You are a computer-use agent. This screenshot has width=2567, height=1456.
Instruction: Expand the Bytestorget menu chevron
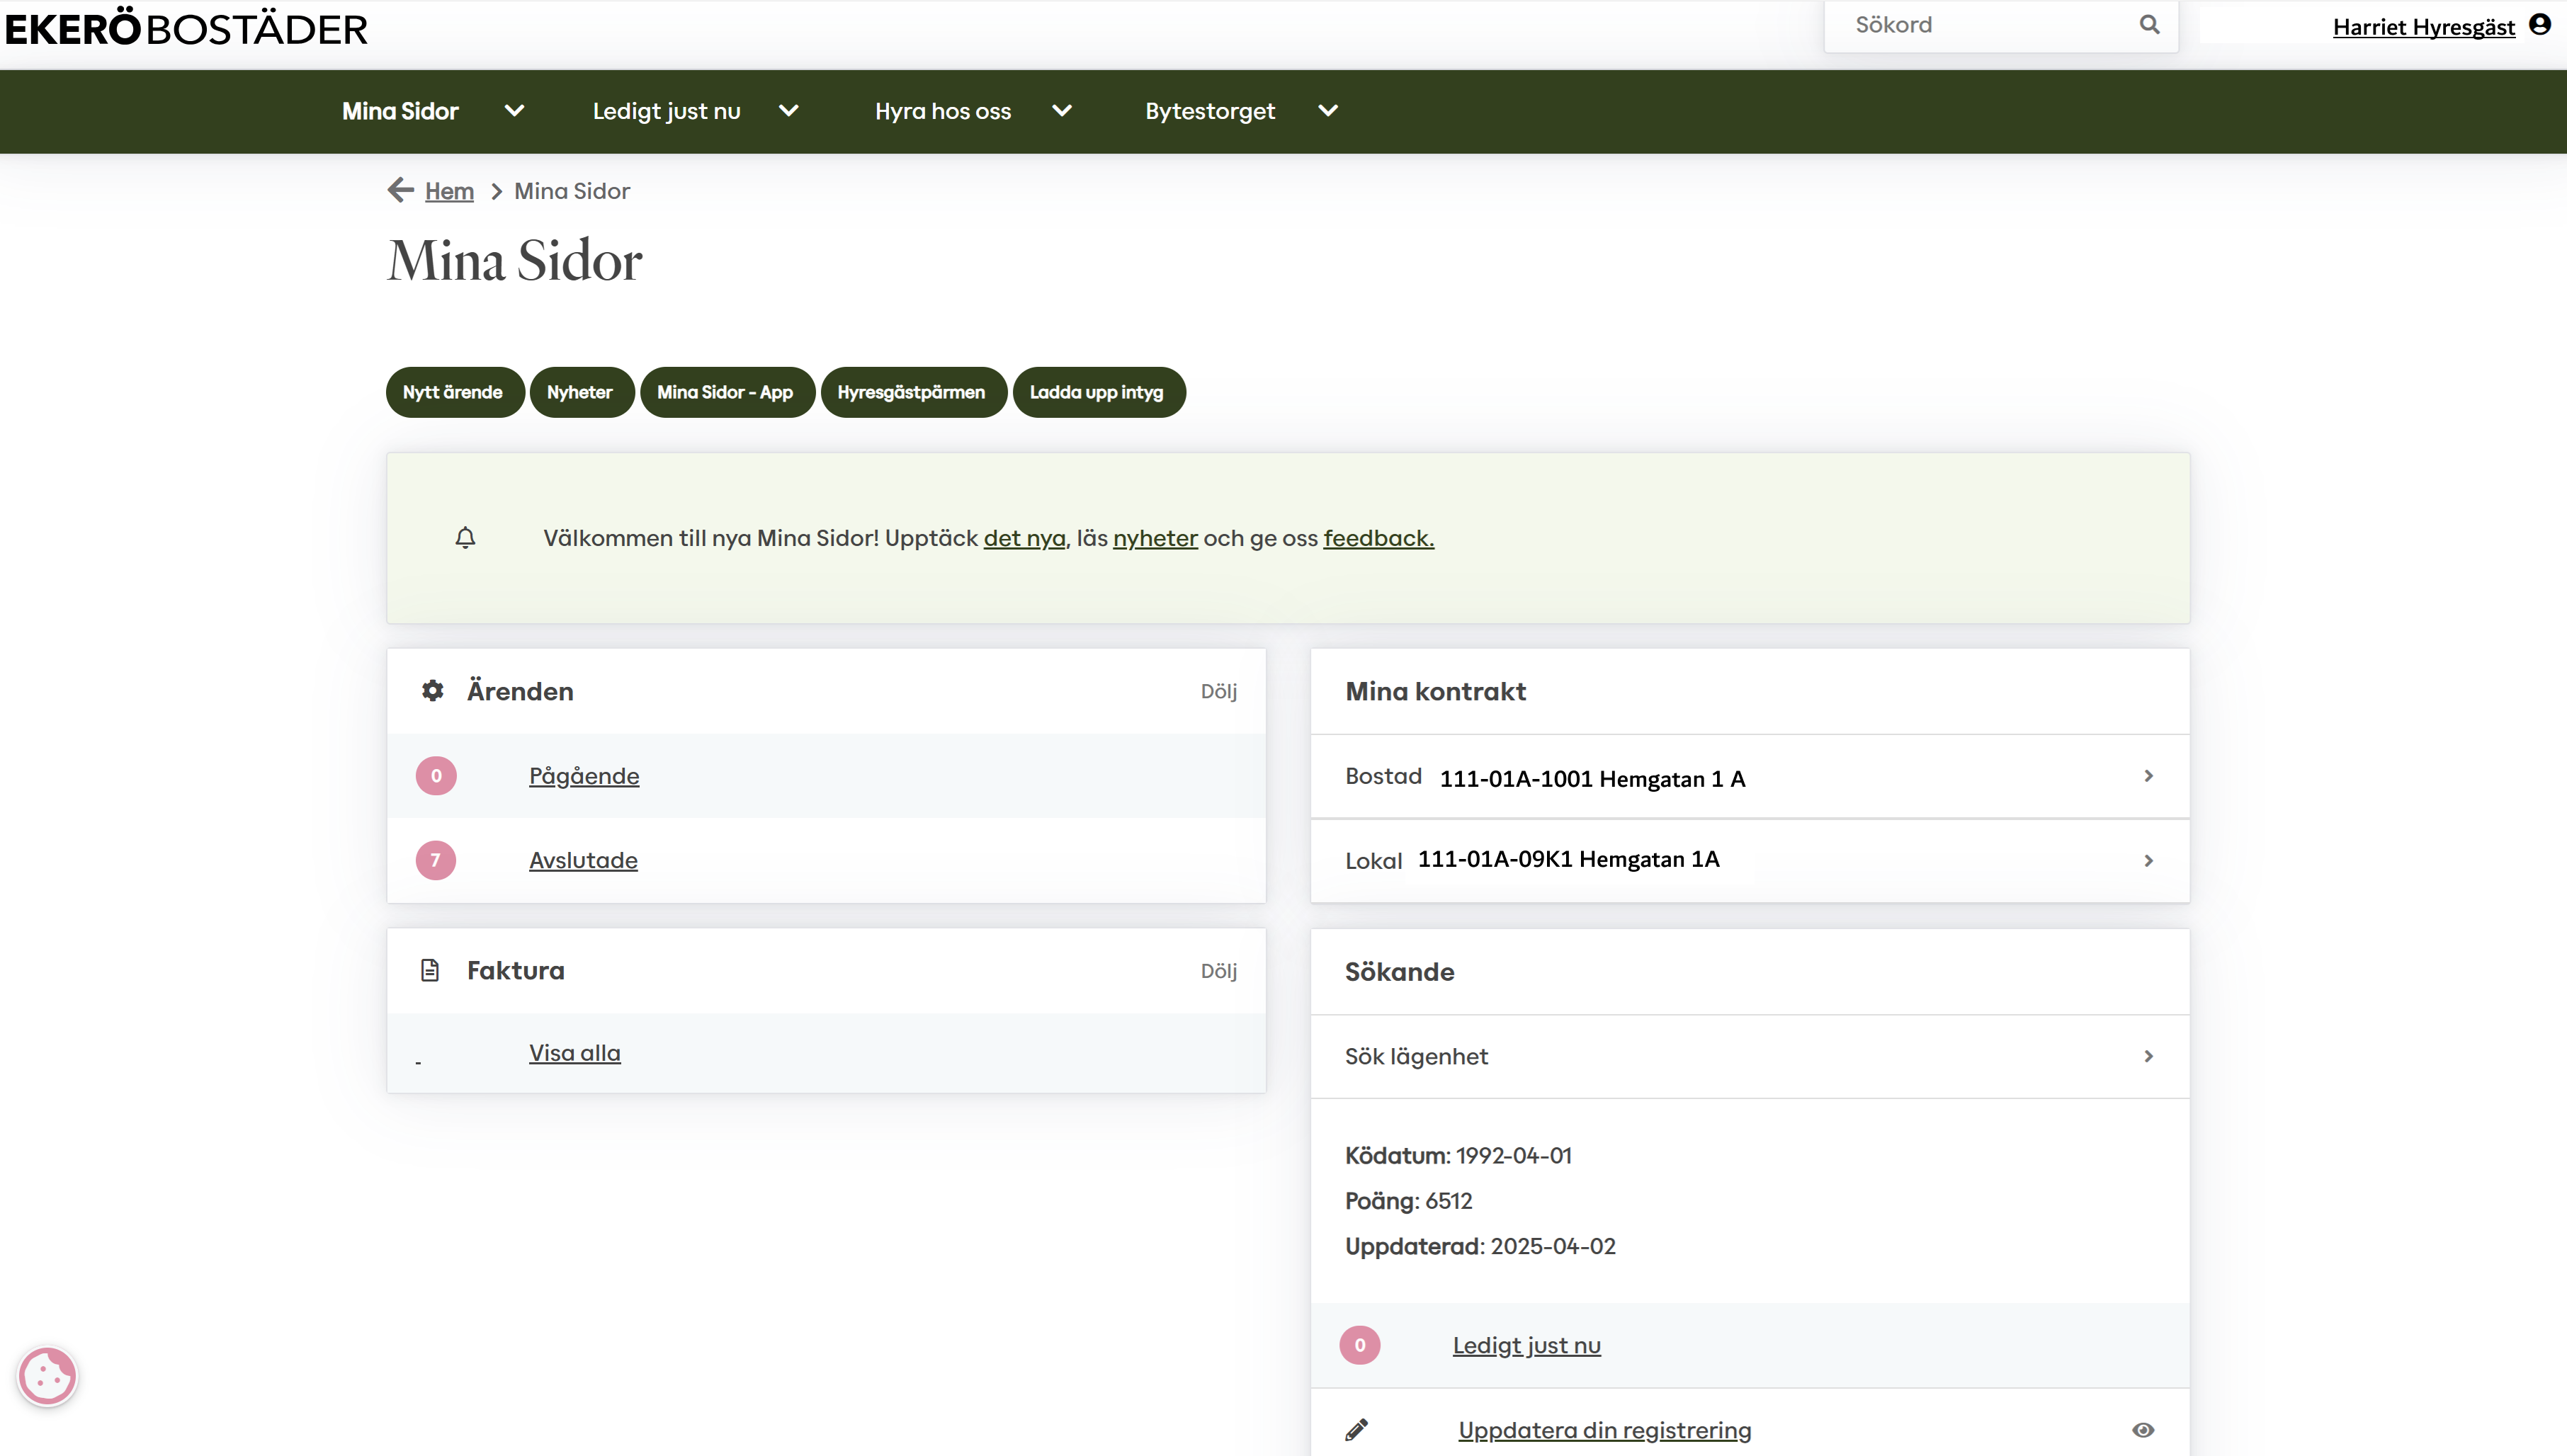[x=1328, y=111]
